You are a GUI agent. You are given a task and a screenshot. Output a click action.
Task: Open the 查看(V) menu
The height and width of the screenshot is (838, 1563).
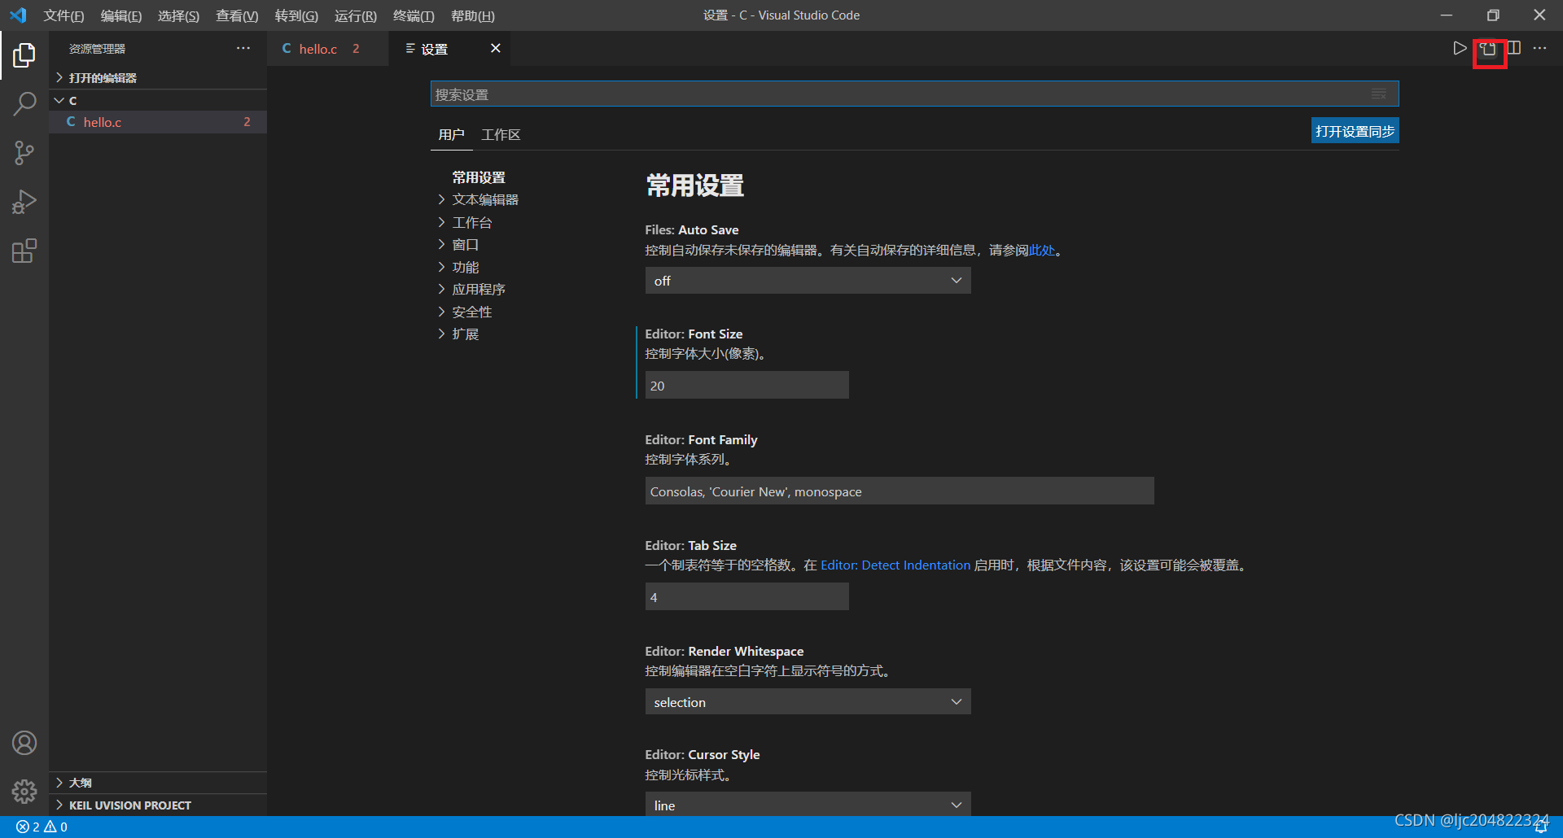tap(237, 15)
